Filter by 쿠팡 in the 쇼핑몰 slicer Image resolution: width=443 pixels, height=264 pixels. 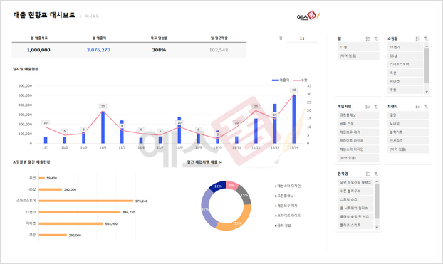(405, 90)
